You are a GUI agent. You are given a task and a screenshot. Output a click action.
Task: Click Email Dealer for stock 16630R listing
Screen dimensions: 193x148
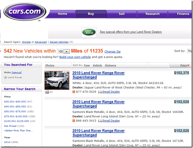coord(111,121)
